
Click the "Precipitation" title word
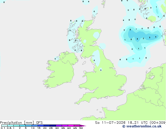click(11, 123)
